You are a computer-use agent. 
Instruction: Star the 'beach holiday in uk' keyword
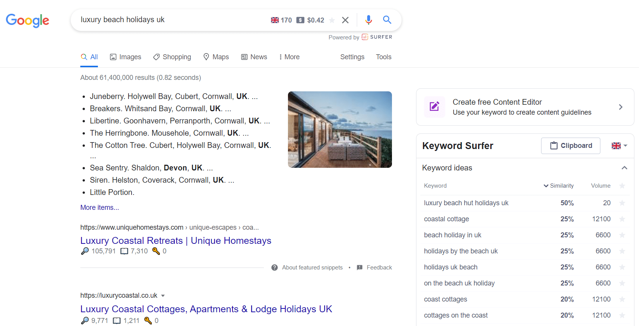pos(622,235)
